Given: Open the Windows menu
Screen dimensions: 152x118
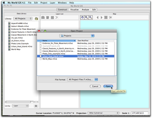Looking at the screenshot, I should (62, 3).
